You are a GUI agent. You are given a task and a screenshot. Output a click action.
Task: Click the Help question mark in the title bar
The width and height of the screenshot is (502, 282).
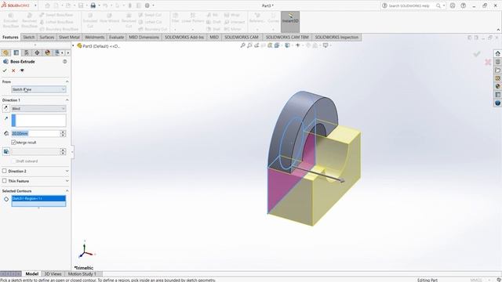pyautogui.click(x=463, y=5)
